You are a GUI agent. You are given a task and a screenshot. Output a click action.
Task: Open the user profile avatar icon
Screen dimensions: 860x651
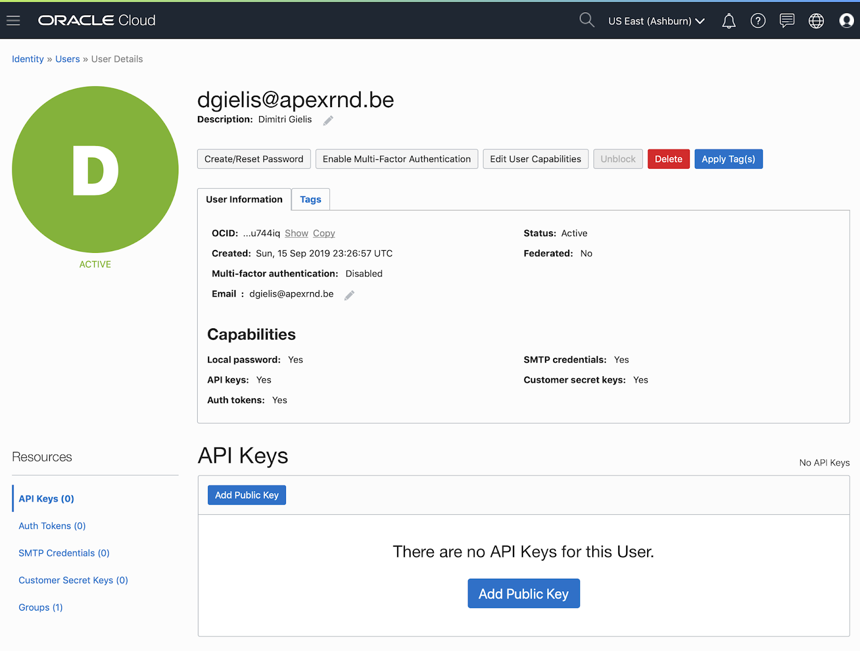pos(846,20)
